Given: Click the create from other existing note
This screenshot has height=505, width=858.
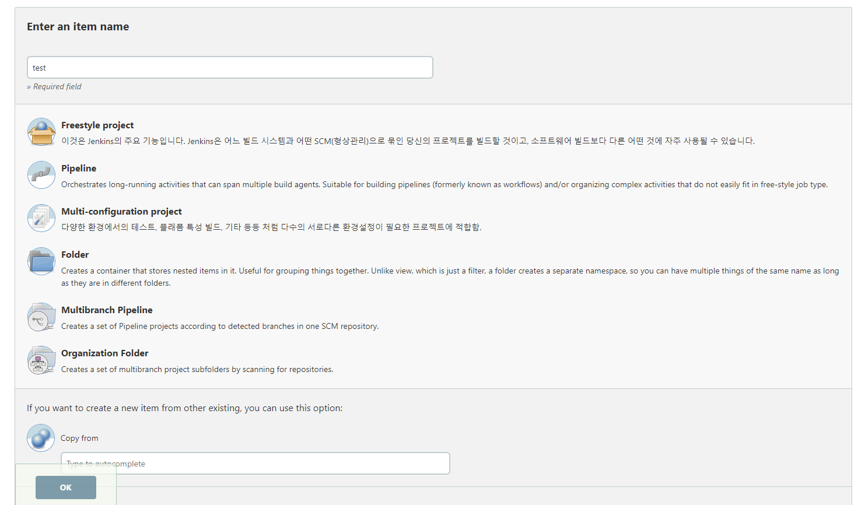Looking at the screenshot, I should pyautogui.click(x=185, y=408).
